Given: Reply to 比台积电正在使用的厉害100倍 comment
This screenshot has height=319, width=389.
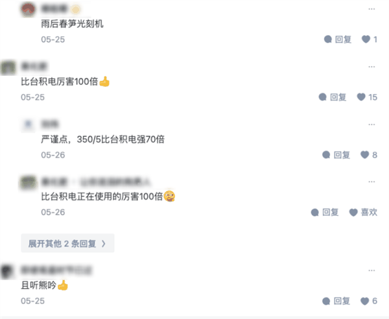Looking at the screenshot, I should coord(325,212).
